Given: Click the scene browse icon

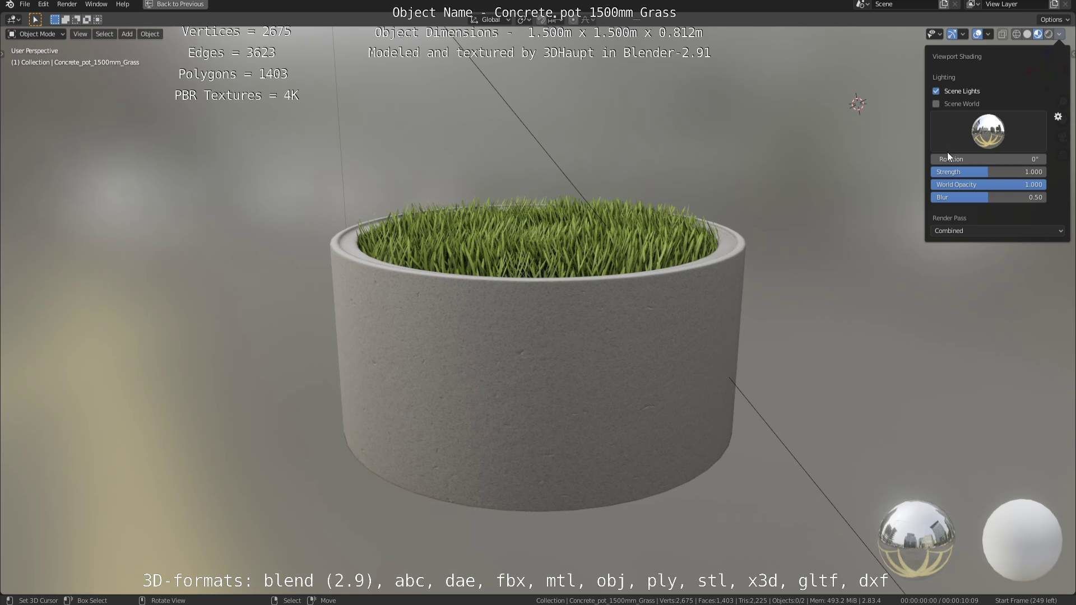Looking at the screenshot, I should 862,4.
